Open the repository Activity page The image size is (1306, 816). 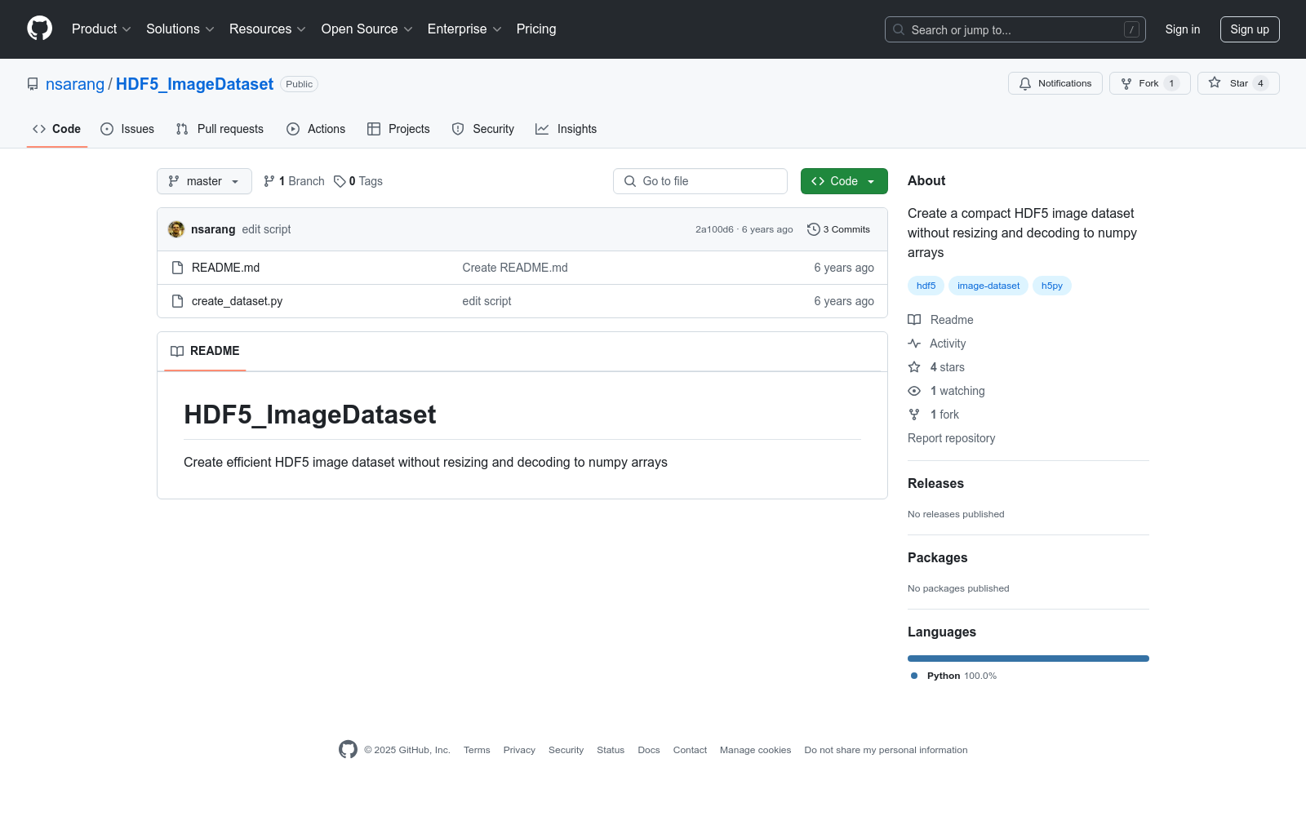pos(937,344)
